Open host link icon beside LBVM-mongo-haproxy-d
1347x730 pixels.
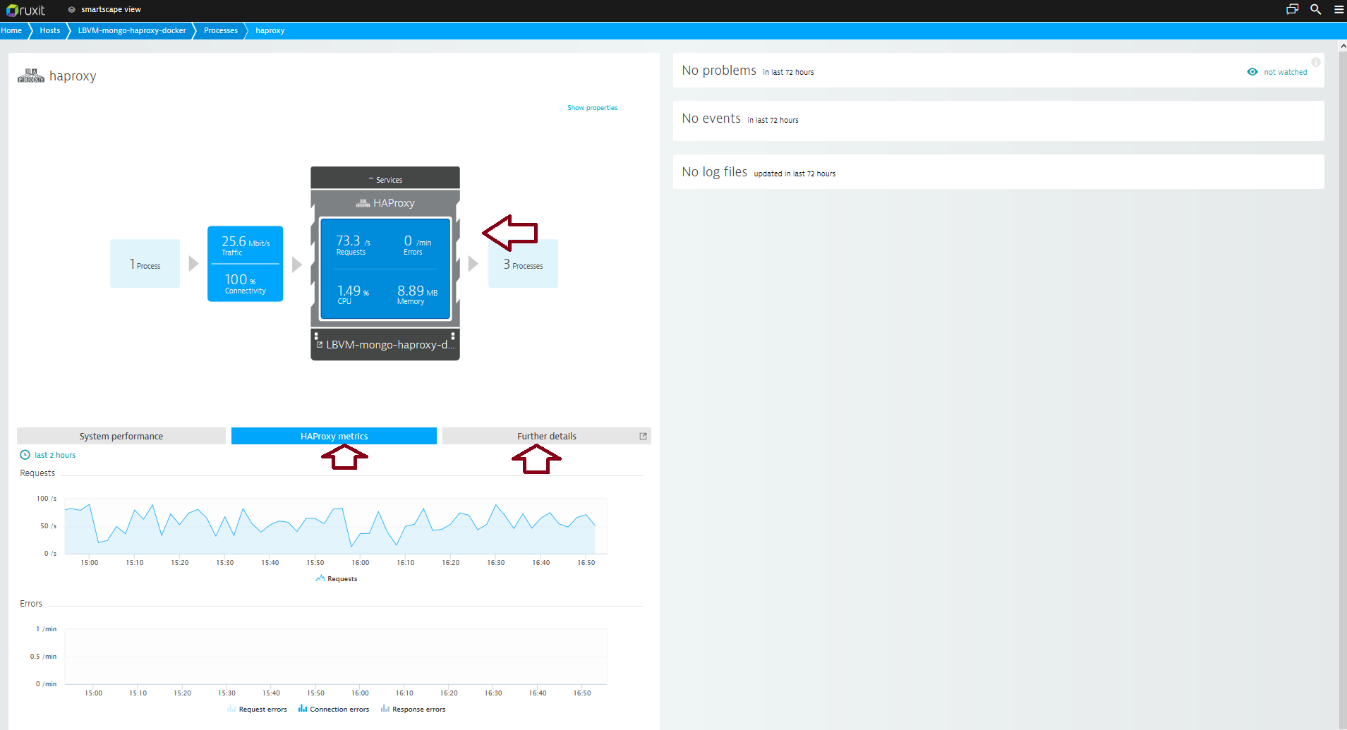pos(320,345)
